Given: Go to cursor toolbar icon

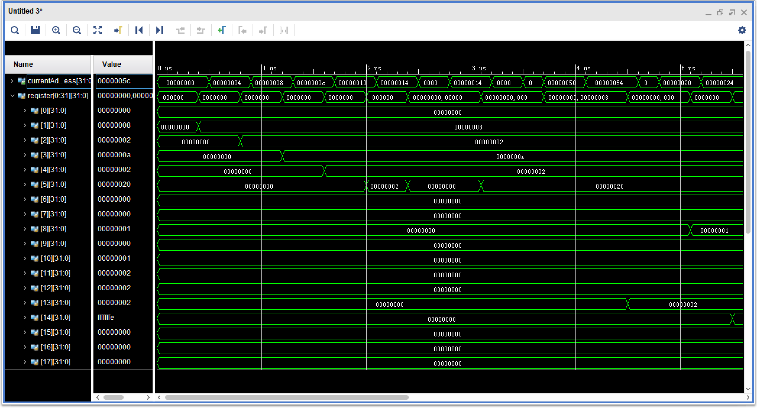Looking at the screenshot, I should tap(118, 30).
